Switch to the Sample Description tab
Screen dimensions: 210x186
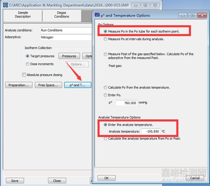[x=23, y=15]
